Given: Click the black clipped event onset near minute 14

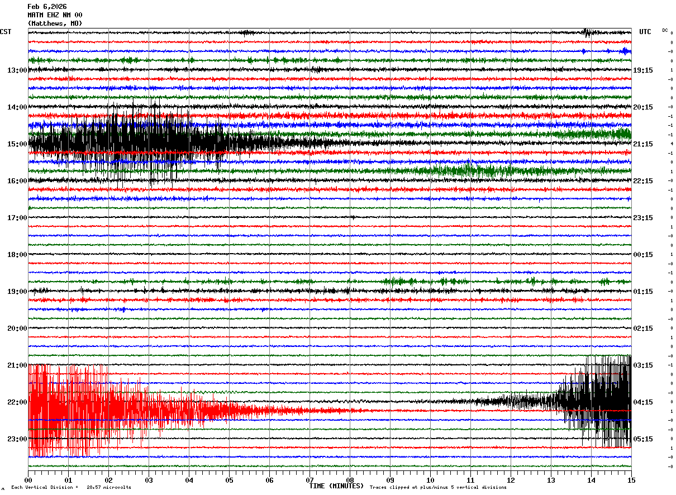Looking at the screenshot, I should (x=595, y=401).
